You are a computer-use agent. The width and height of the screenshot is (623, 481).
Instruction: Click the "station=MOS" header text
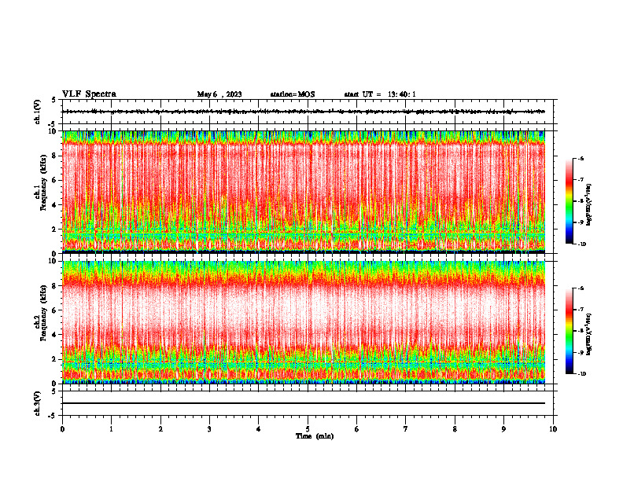coord(293,94)
